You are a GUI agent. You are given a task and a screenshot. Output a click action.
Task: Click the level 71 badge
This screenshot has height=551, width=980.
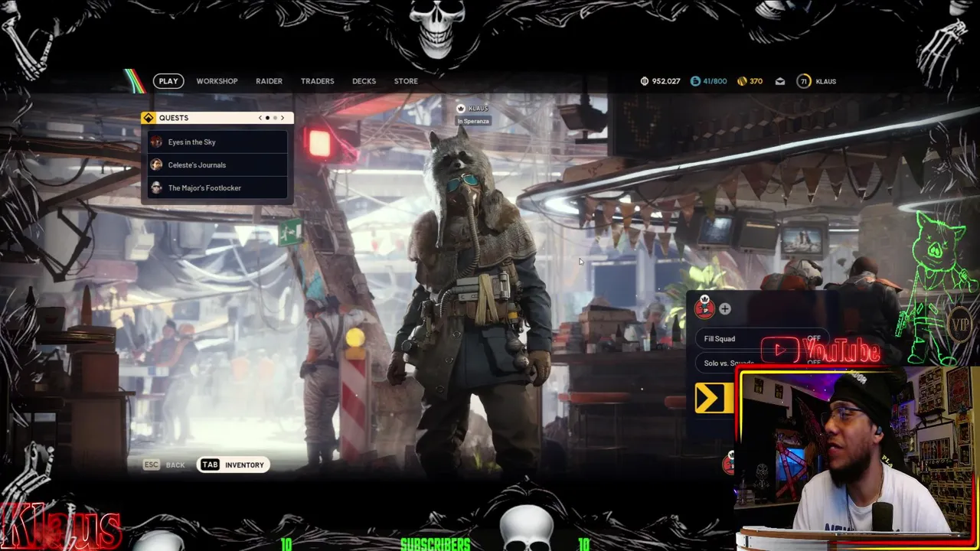coord(803,81)
